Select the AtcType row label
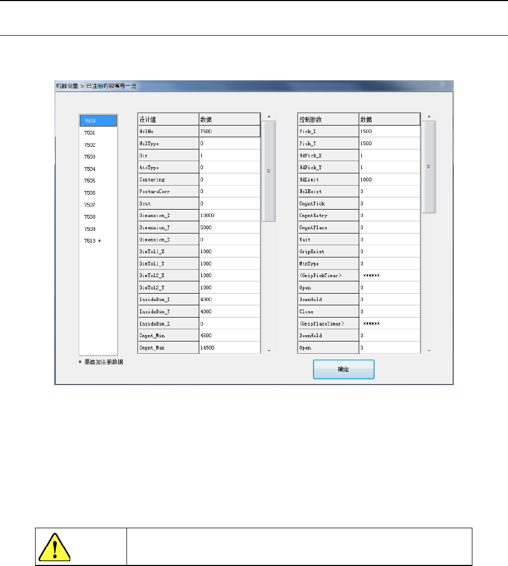 pyautogui.click(x=168, y=168)
